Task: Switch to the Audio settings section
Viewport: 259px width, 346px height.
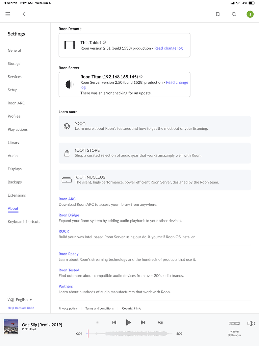Action: (x=12, y=155)
